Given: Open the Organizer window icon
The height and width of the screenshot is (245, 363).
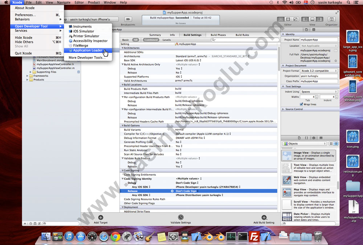Looking at the screenshot, I should (x=331, y=19).
